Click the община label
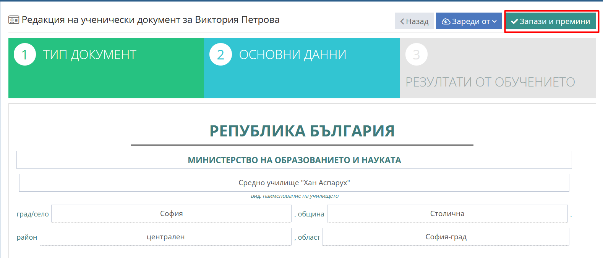 (x=311, y=214)
